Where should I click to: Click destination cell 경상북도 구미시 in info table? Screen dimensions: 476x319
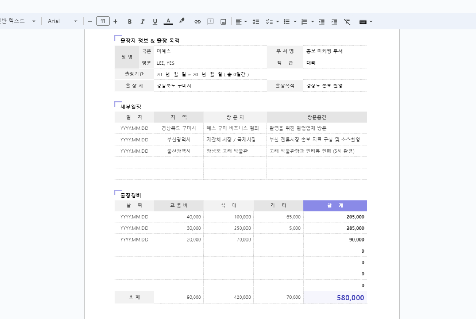[210, 85]
